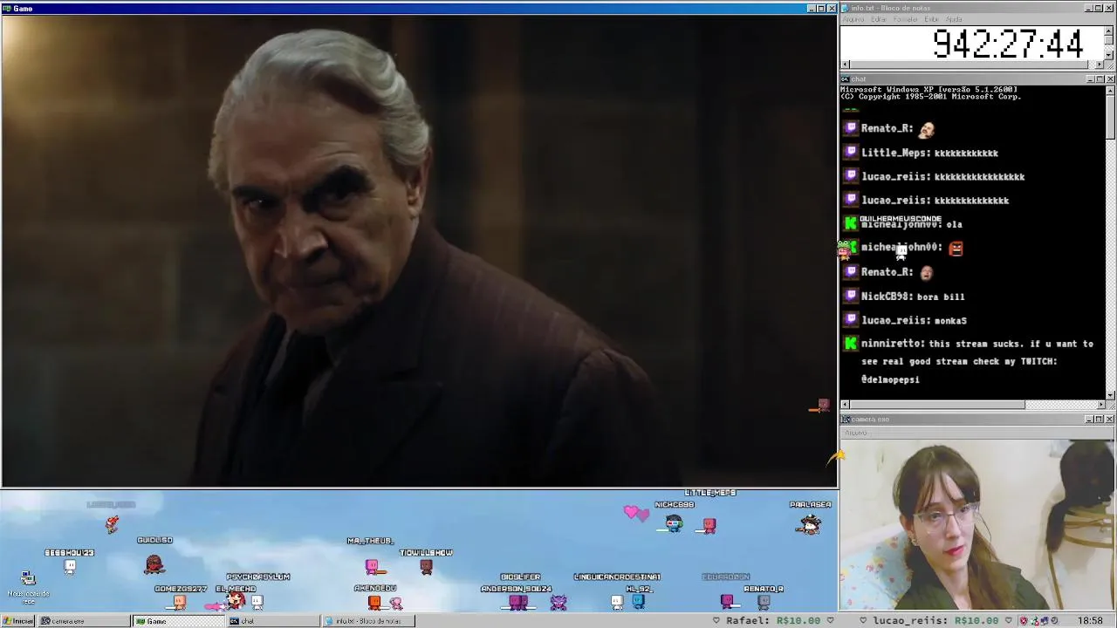Open info.txt Bloco de notas from taskbar
This screenshot has width=1117, height=628.
click(368, 621)
